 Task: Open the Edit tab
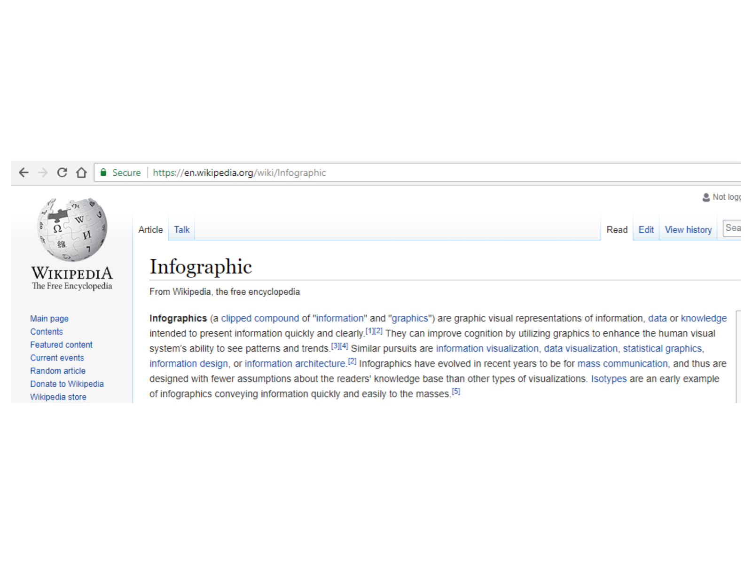[x=646, y=230]
